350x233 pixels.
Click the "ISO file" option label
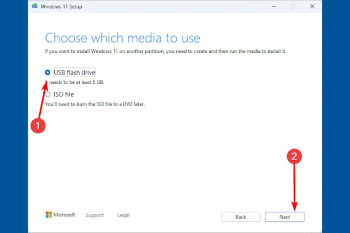tap(64, 94)
